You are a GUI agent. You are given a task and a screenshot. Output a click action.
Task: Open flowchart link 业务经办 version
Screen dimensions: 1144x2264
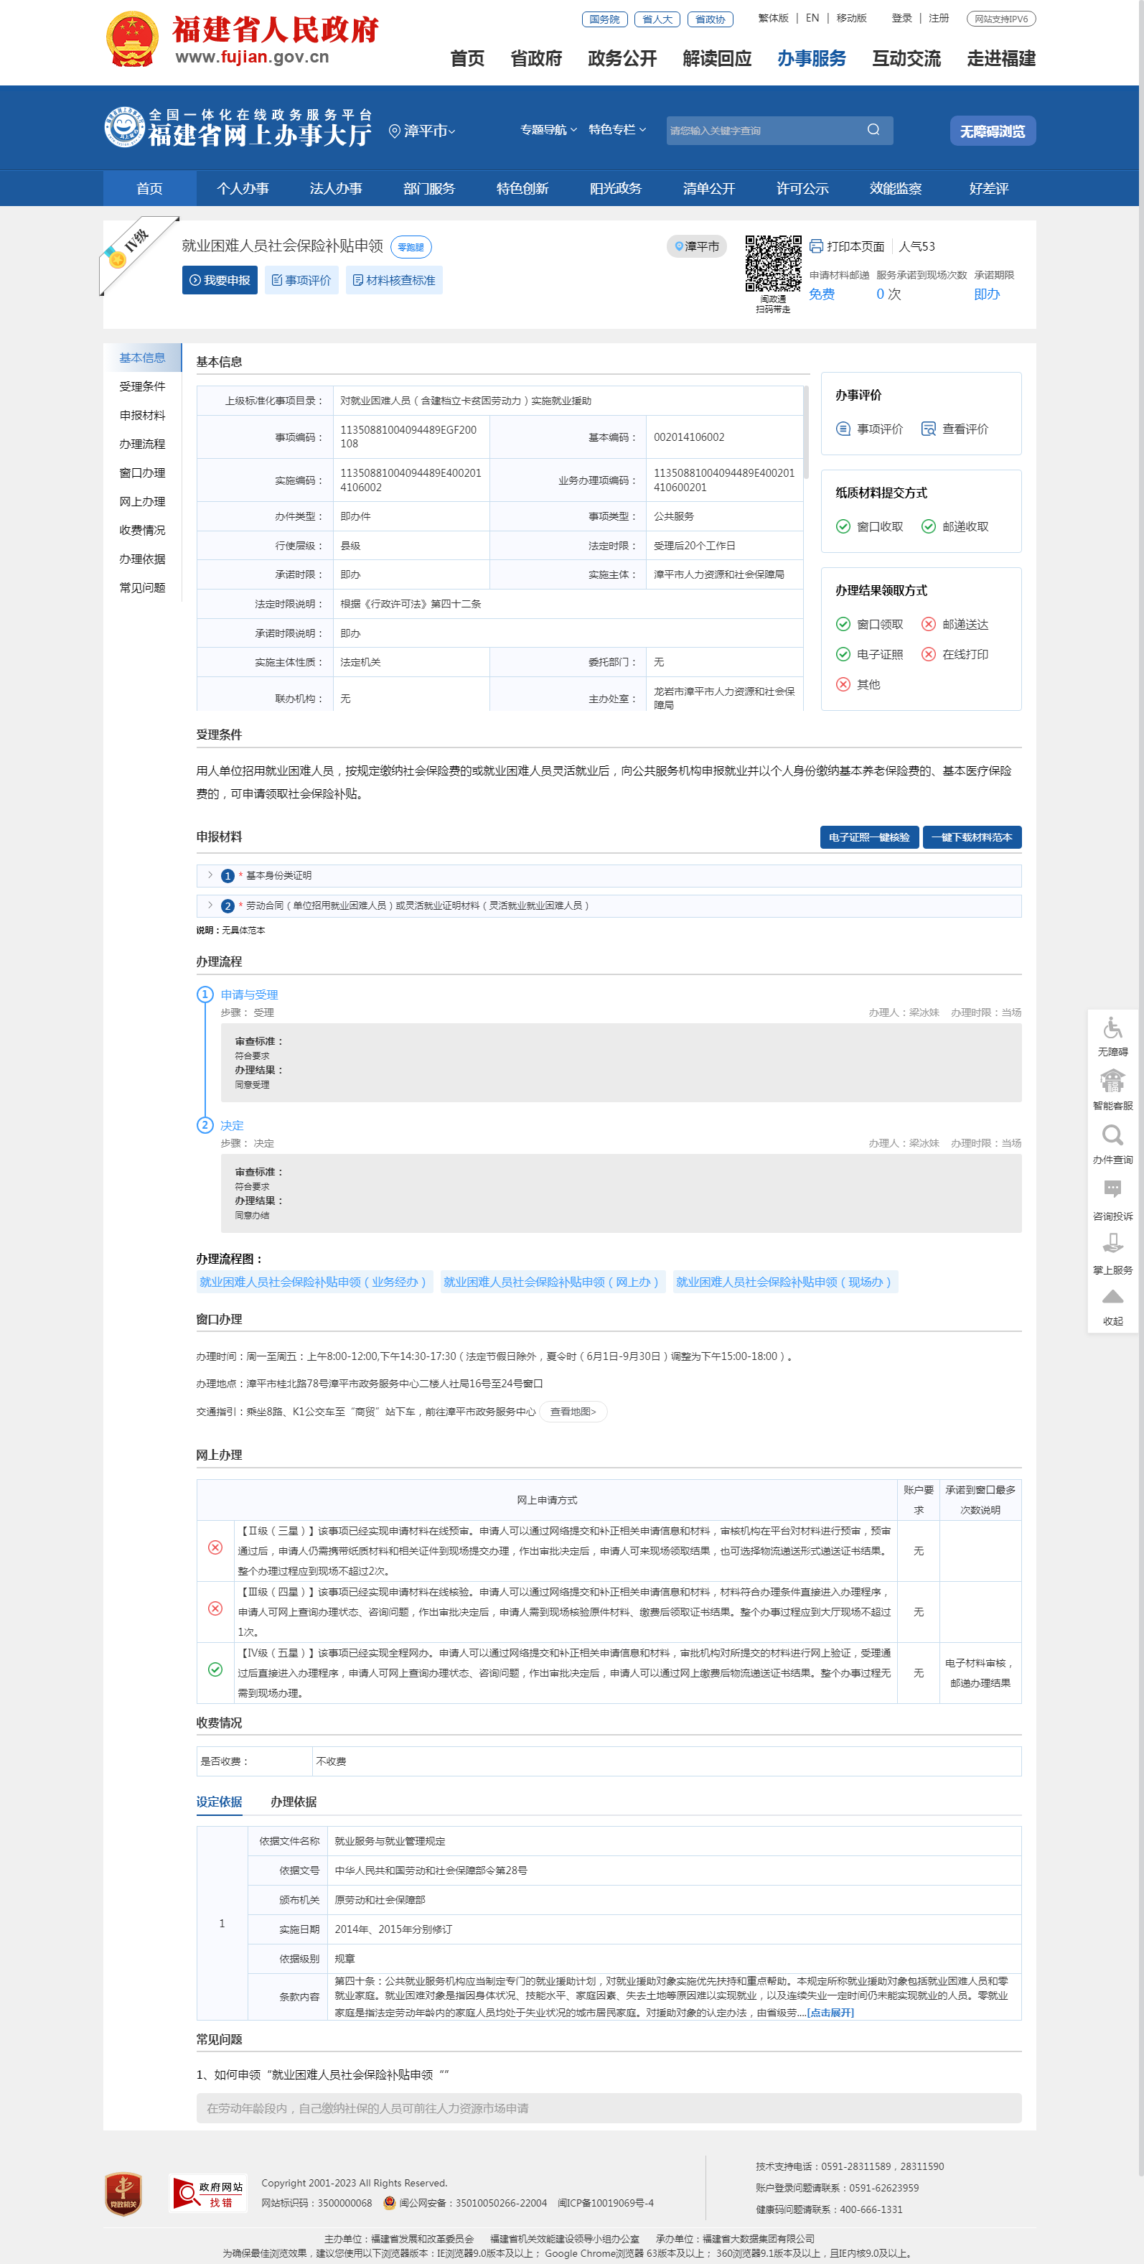pos(313,1282)
